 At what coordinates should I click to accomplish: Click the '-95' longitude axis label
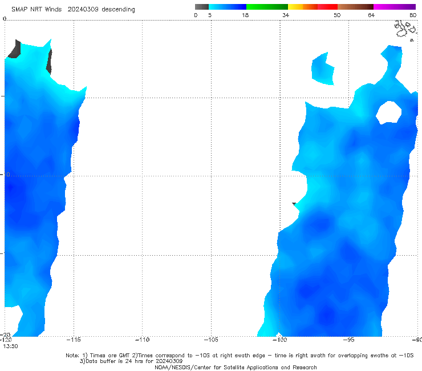(348, 340)
